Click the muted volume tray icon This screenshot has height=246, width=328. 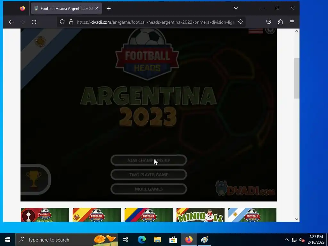coord(302,240)
